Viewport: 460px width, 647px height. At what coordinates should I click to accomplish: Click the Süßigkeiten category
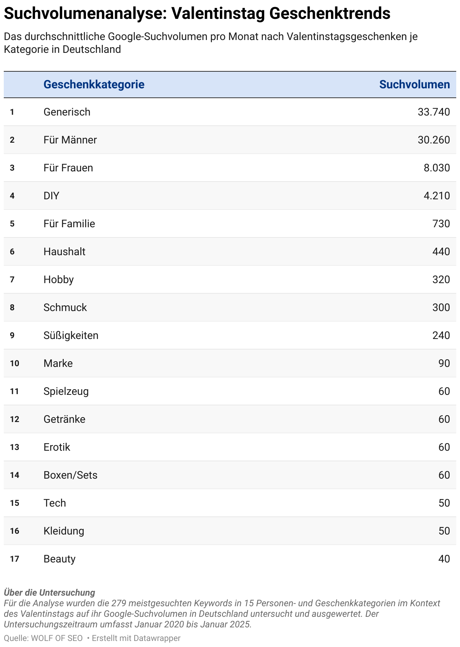[x=71, y=335]
